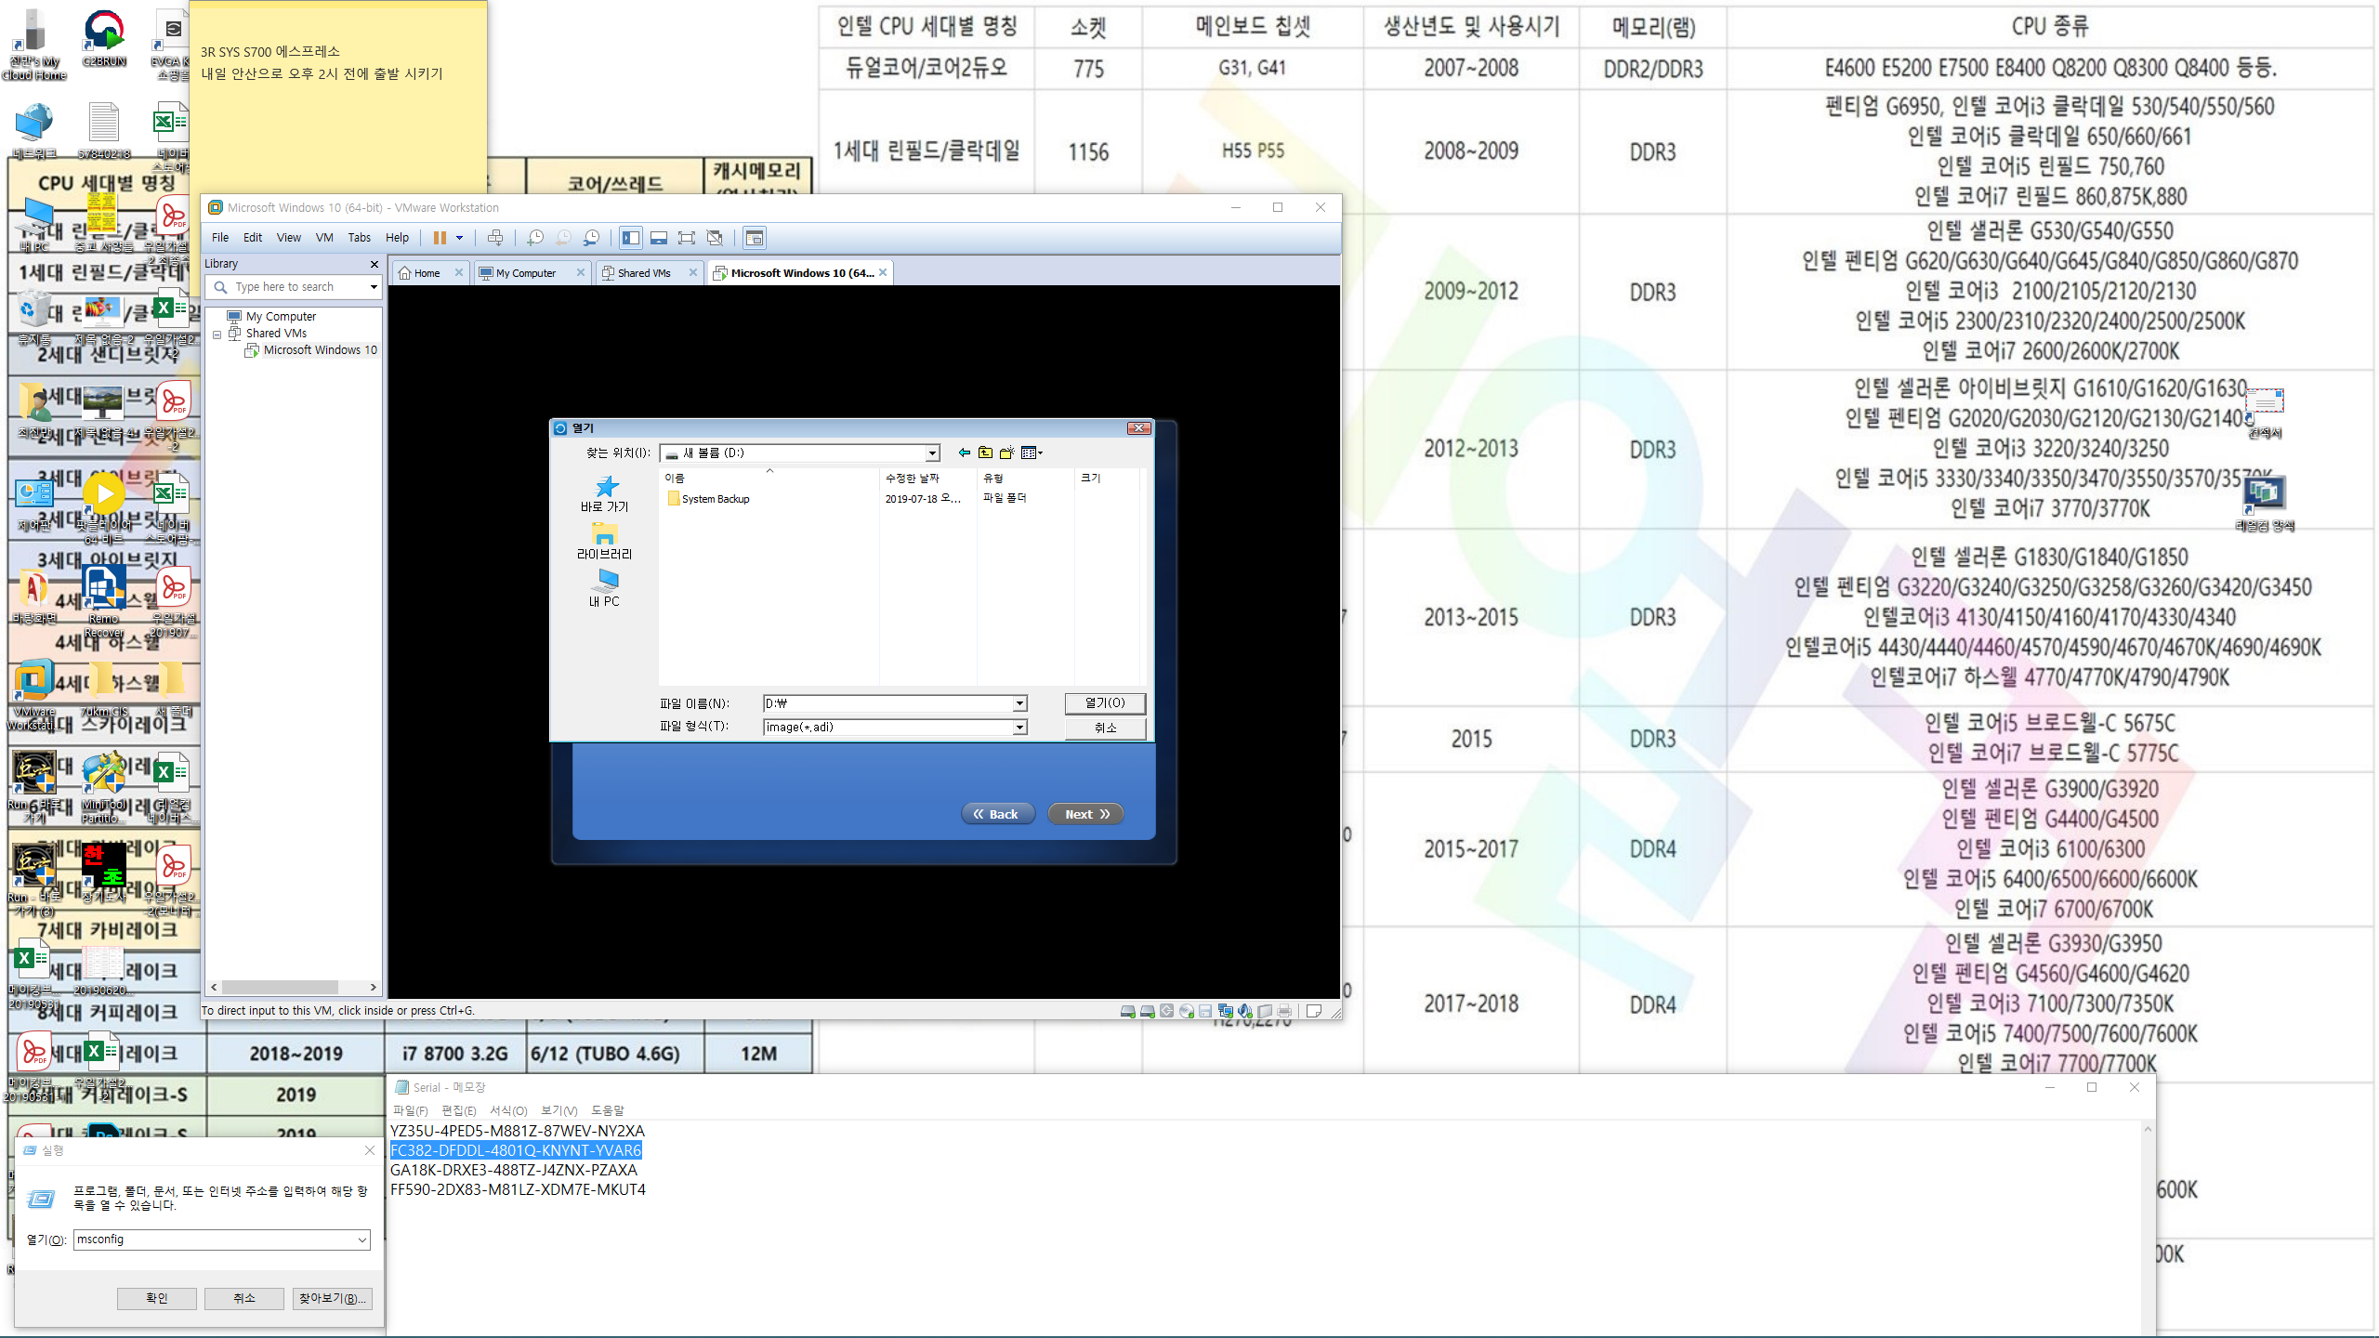The width and height of the screenshot is (2379, 1338).
Task: Click the create new folder icon
Action: (x=1006, y=453)
